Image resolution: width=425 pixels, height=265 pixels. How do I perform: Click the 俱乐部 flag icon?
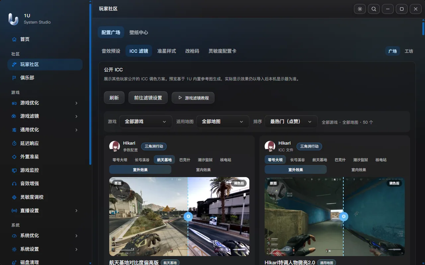click(14, 78)
